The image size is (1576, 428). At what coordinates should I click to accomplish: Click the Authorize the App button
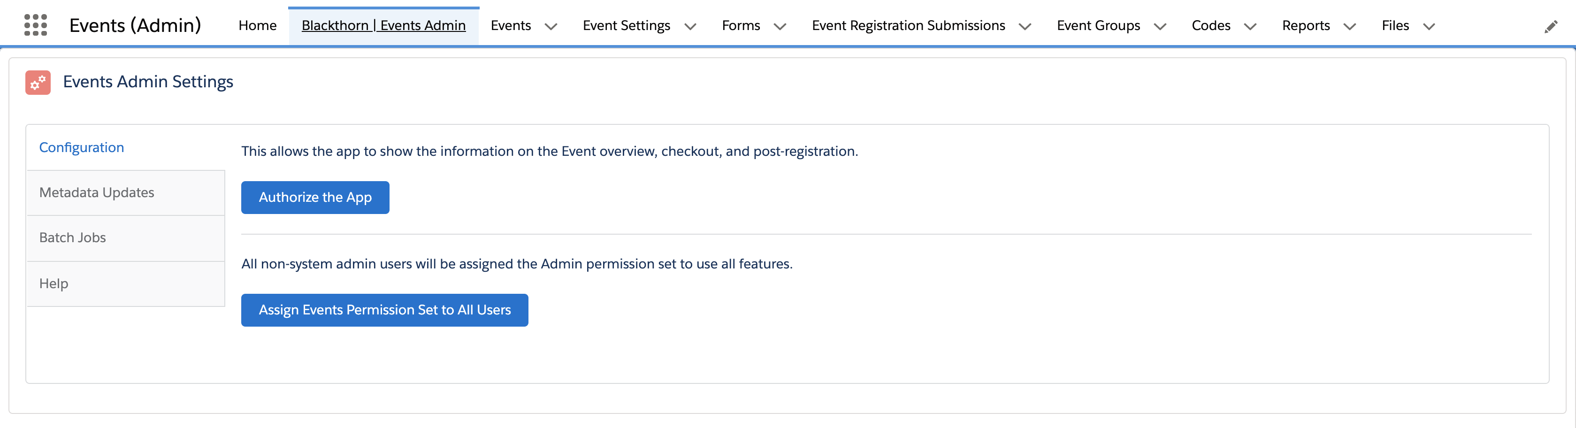point(315,198)
